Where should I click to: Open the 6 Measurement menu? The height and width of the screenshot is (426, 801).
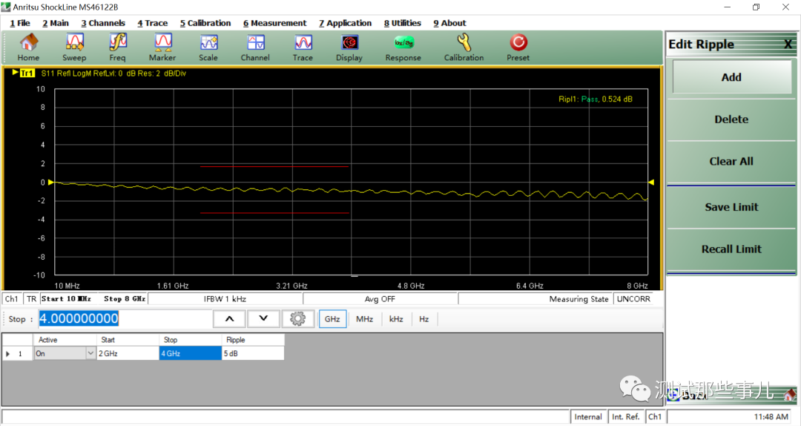[x=275, y=23]
